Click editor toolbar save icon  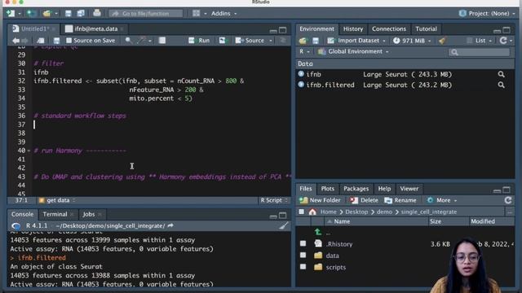56,41
